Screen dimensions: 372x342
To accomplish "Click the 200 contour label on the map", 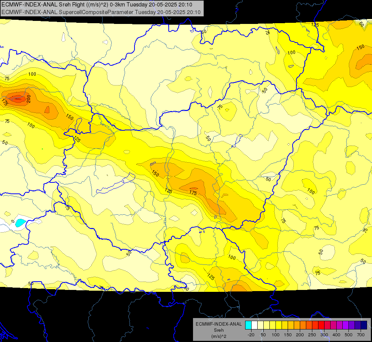I will pyautogui.click(x=29, y=98).
